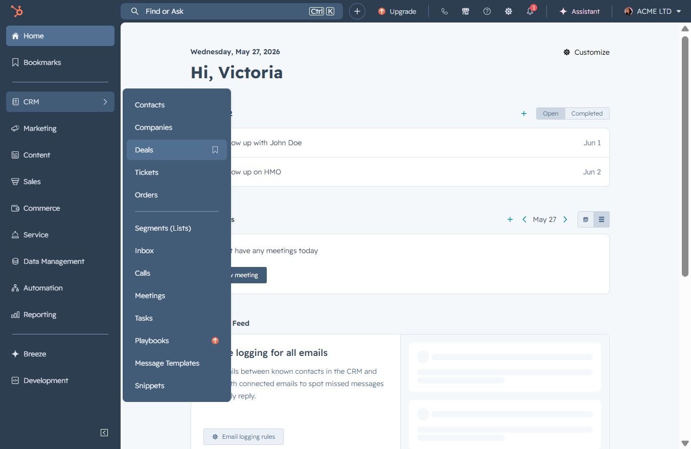
Task: Select Contacts in the CRM submenu
Action: tap(177, 105)
